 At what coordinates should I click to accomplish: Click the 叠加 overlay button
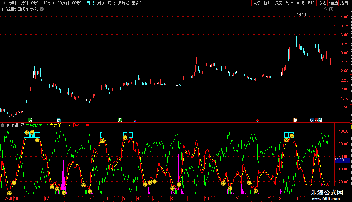(x=267, y=3)
